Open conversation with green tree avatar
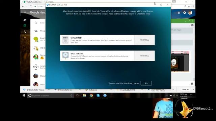 tap(36, 39)
